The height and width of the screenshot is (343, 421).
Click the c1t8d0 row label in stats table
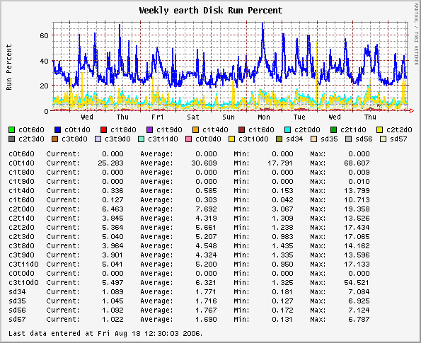coord(21,173)
